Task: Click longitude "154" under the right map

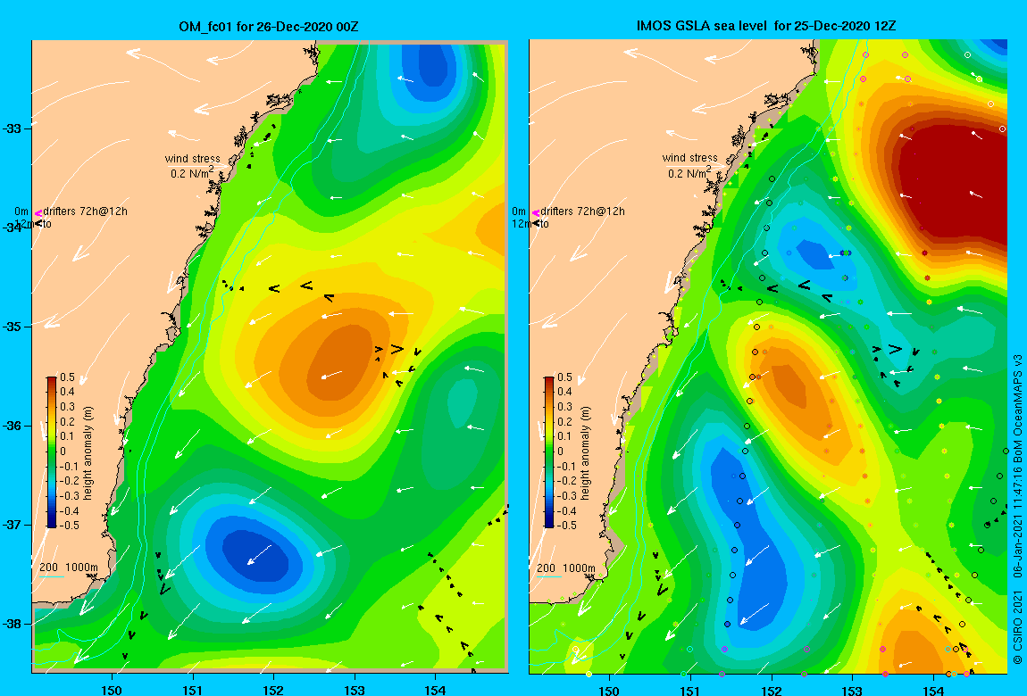Action: (932, 690)
